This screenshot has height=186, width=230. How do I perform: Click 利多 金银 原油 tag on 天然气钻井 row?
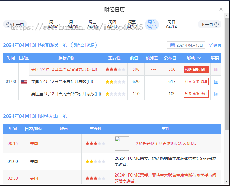(x=196, y=94)
